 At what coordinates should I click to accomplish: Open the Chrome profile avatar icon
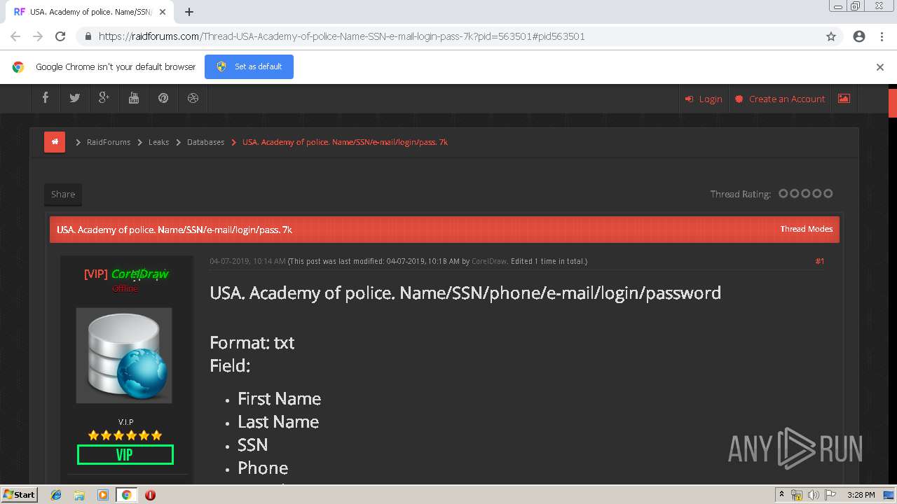pos(859,36)
